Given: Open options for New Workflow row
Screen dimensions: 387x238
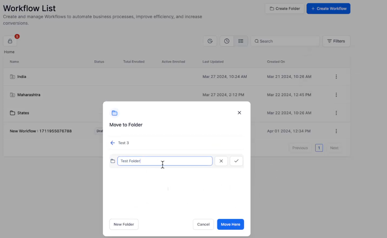Looking at the screenshot, I should (336, 131).
